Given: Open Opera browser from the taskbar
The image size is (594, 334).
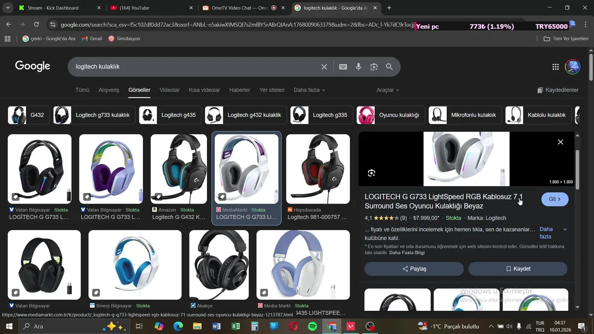Looking at the screenshot, I should (293, 327).
